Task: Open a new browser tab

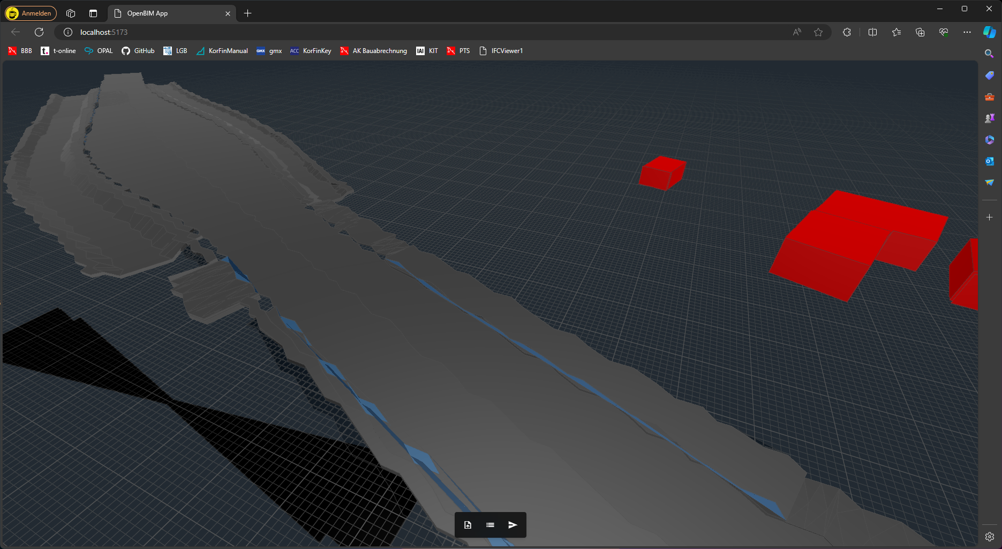Action: 247,13
